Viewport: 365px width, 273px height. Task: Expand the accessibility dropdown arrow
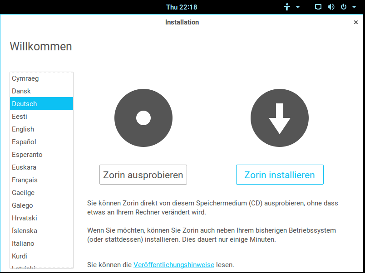298,7
